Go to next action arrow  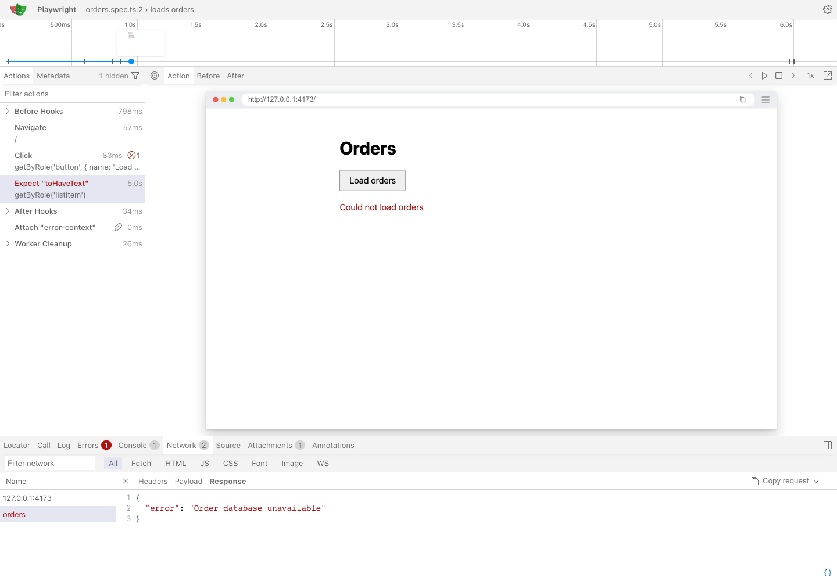[793, 76]
